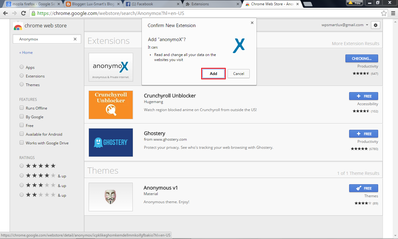Viewport: 398px width, 239px height.
Task: Open the Anonymous v1 theme thumbnail
Action: [x=111, y=197]
